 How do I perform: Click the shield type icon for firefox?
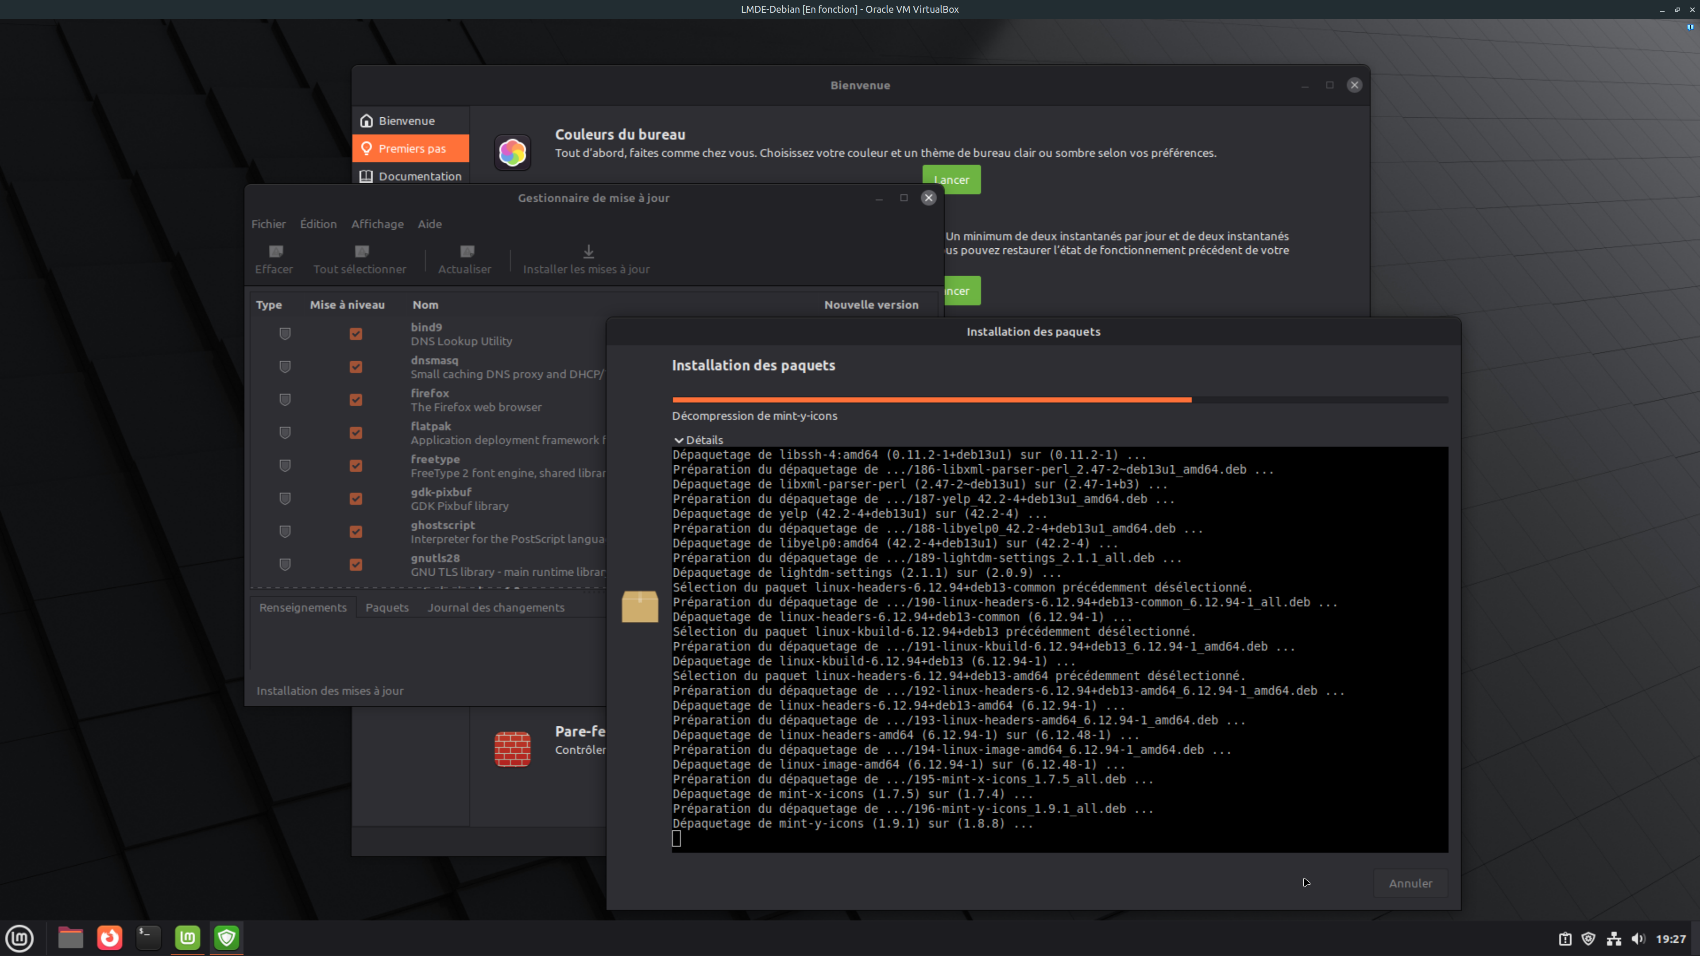285,400
